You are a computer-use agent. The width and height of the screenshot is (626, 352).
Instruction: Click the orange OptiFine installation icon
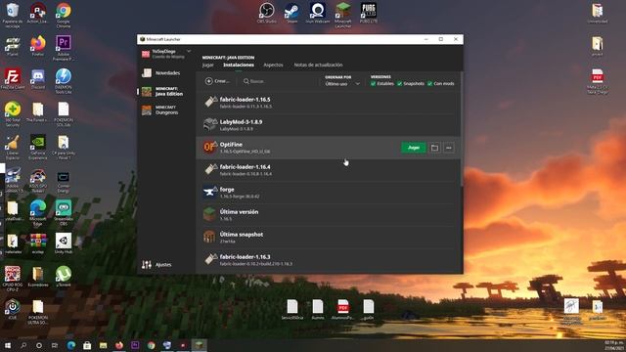click(x=210, y=148)
